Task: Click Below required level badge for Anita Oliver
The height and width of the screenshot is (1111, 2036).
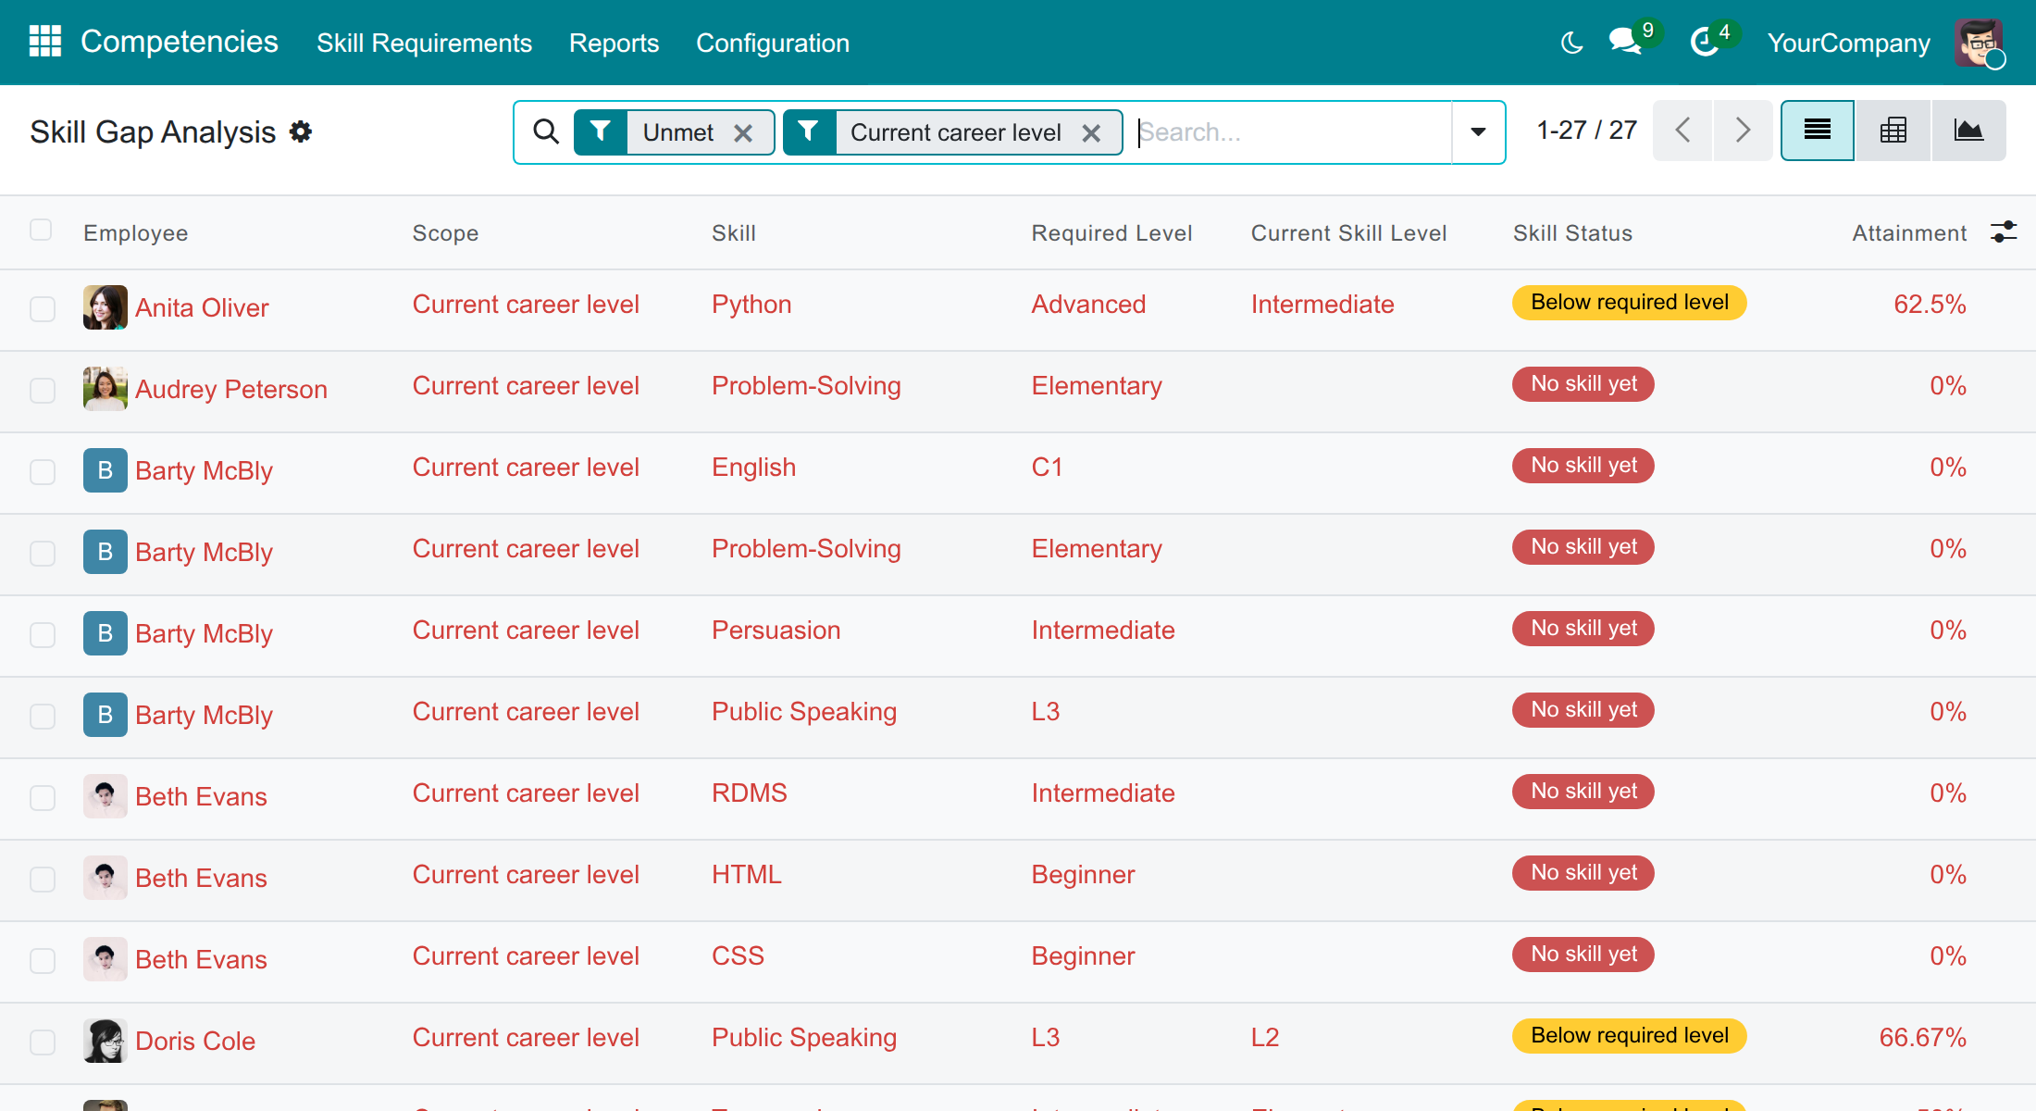Action: [x=1629, y=303]
